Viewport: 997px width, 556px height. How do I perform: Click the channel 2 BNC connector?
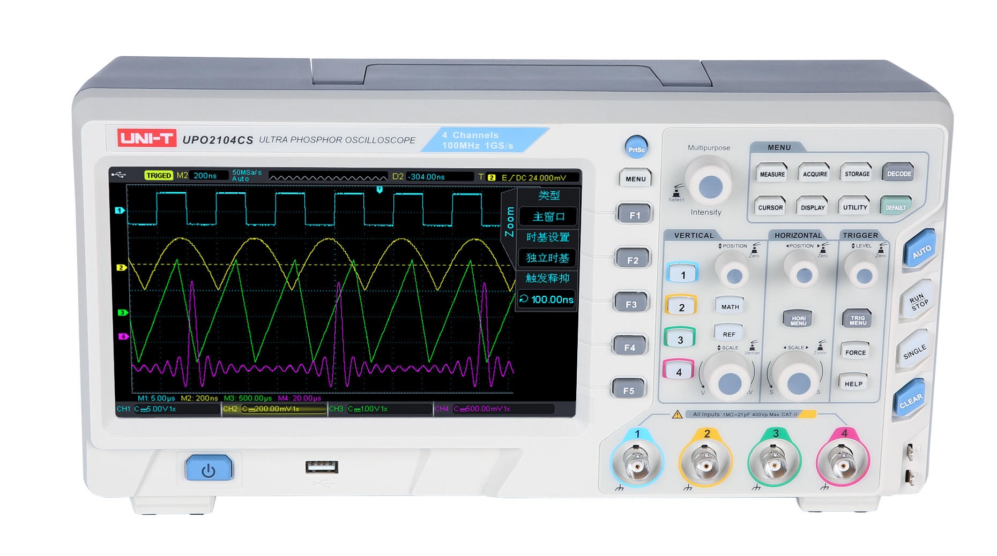[705, 462]
